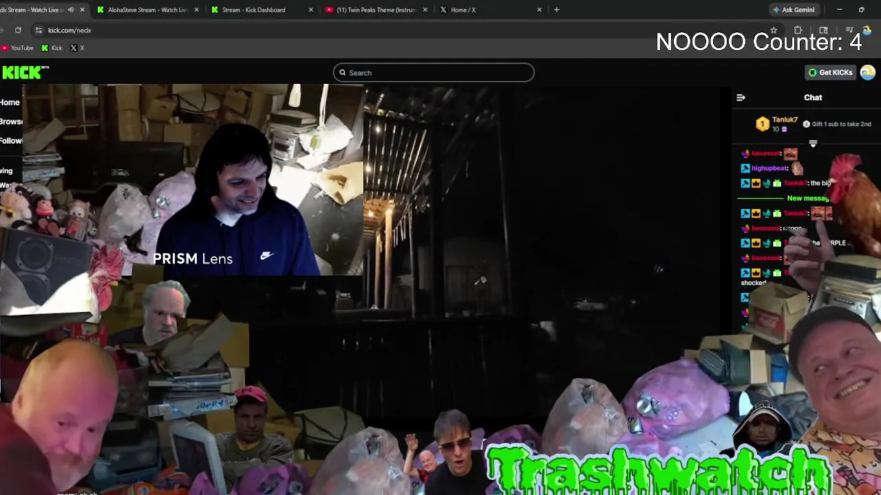Viewport: 881px width, 495px height.
Task: Close the Twin Peaks Theme tab
Action: [x=425, y=10]
